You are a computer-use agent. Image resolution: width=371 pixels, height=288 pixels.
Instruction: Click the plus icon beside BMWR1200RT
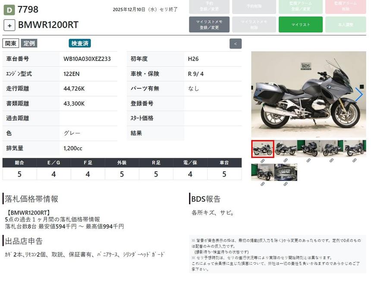(x=9, y=25)
